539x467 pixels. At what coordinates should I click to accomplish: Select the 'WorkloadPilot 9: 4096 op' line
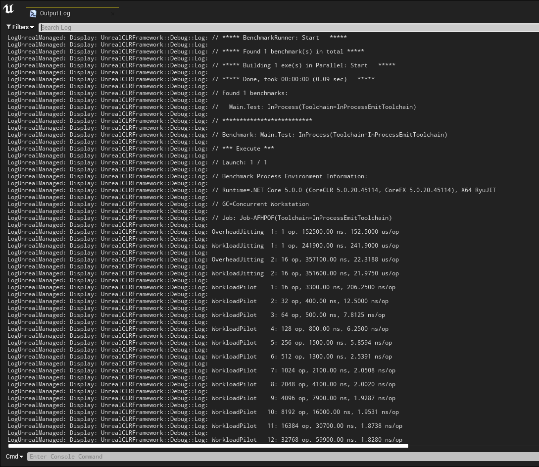(201, 398)
